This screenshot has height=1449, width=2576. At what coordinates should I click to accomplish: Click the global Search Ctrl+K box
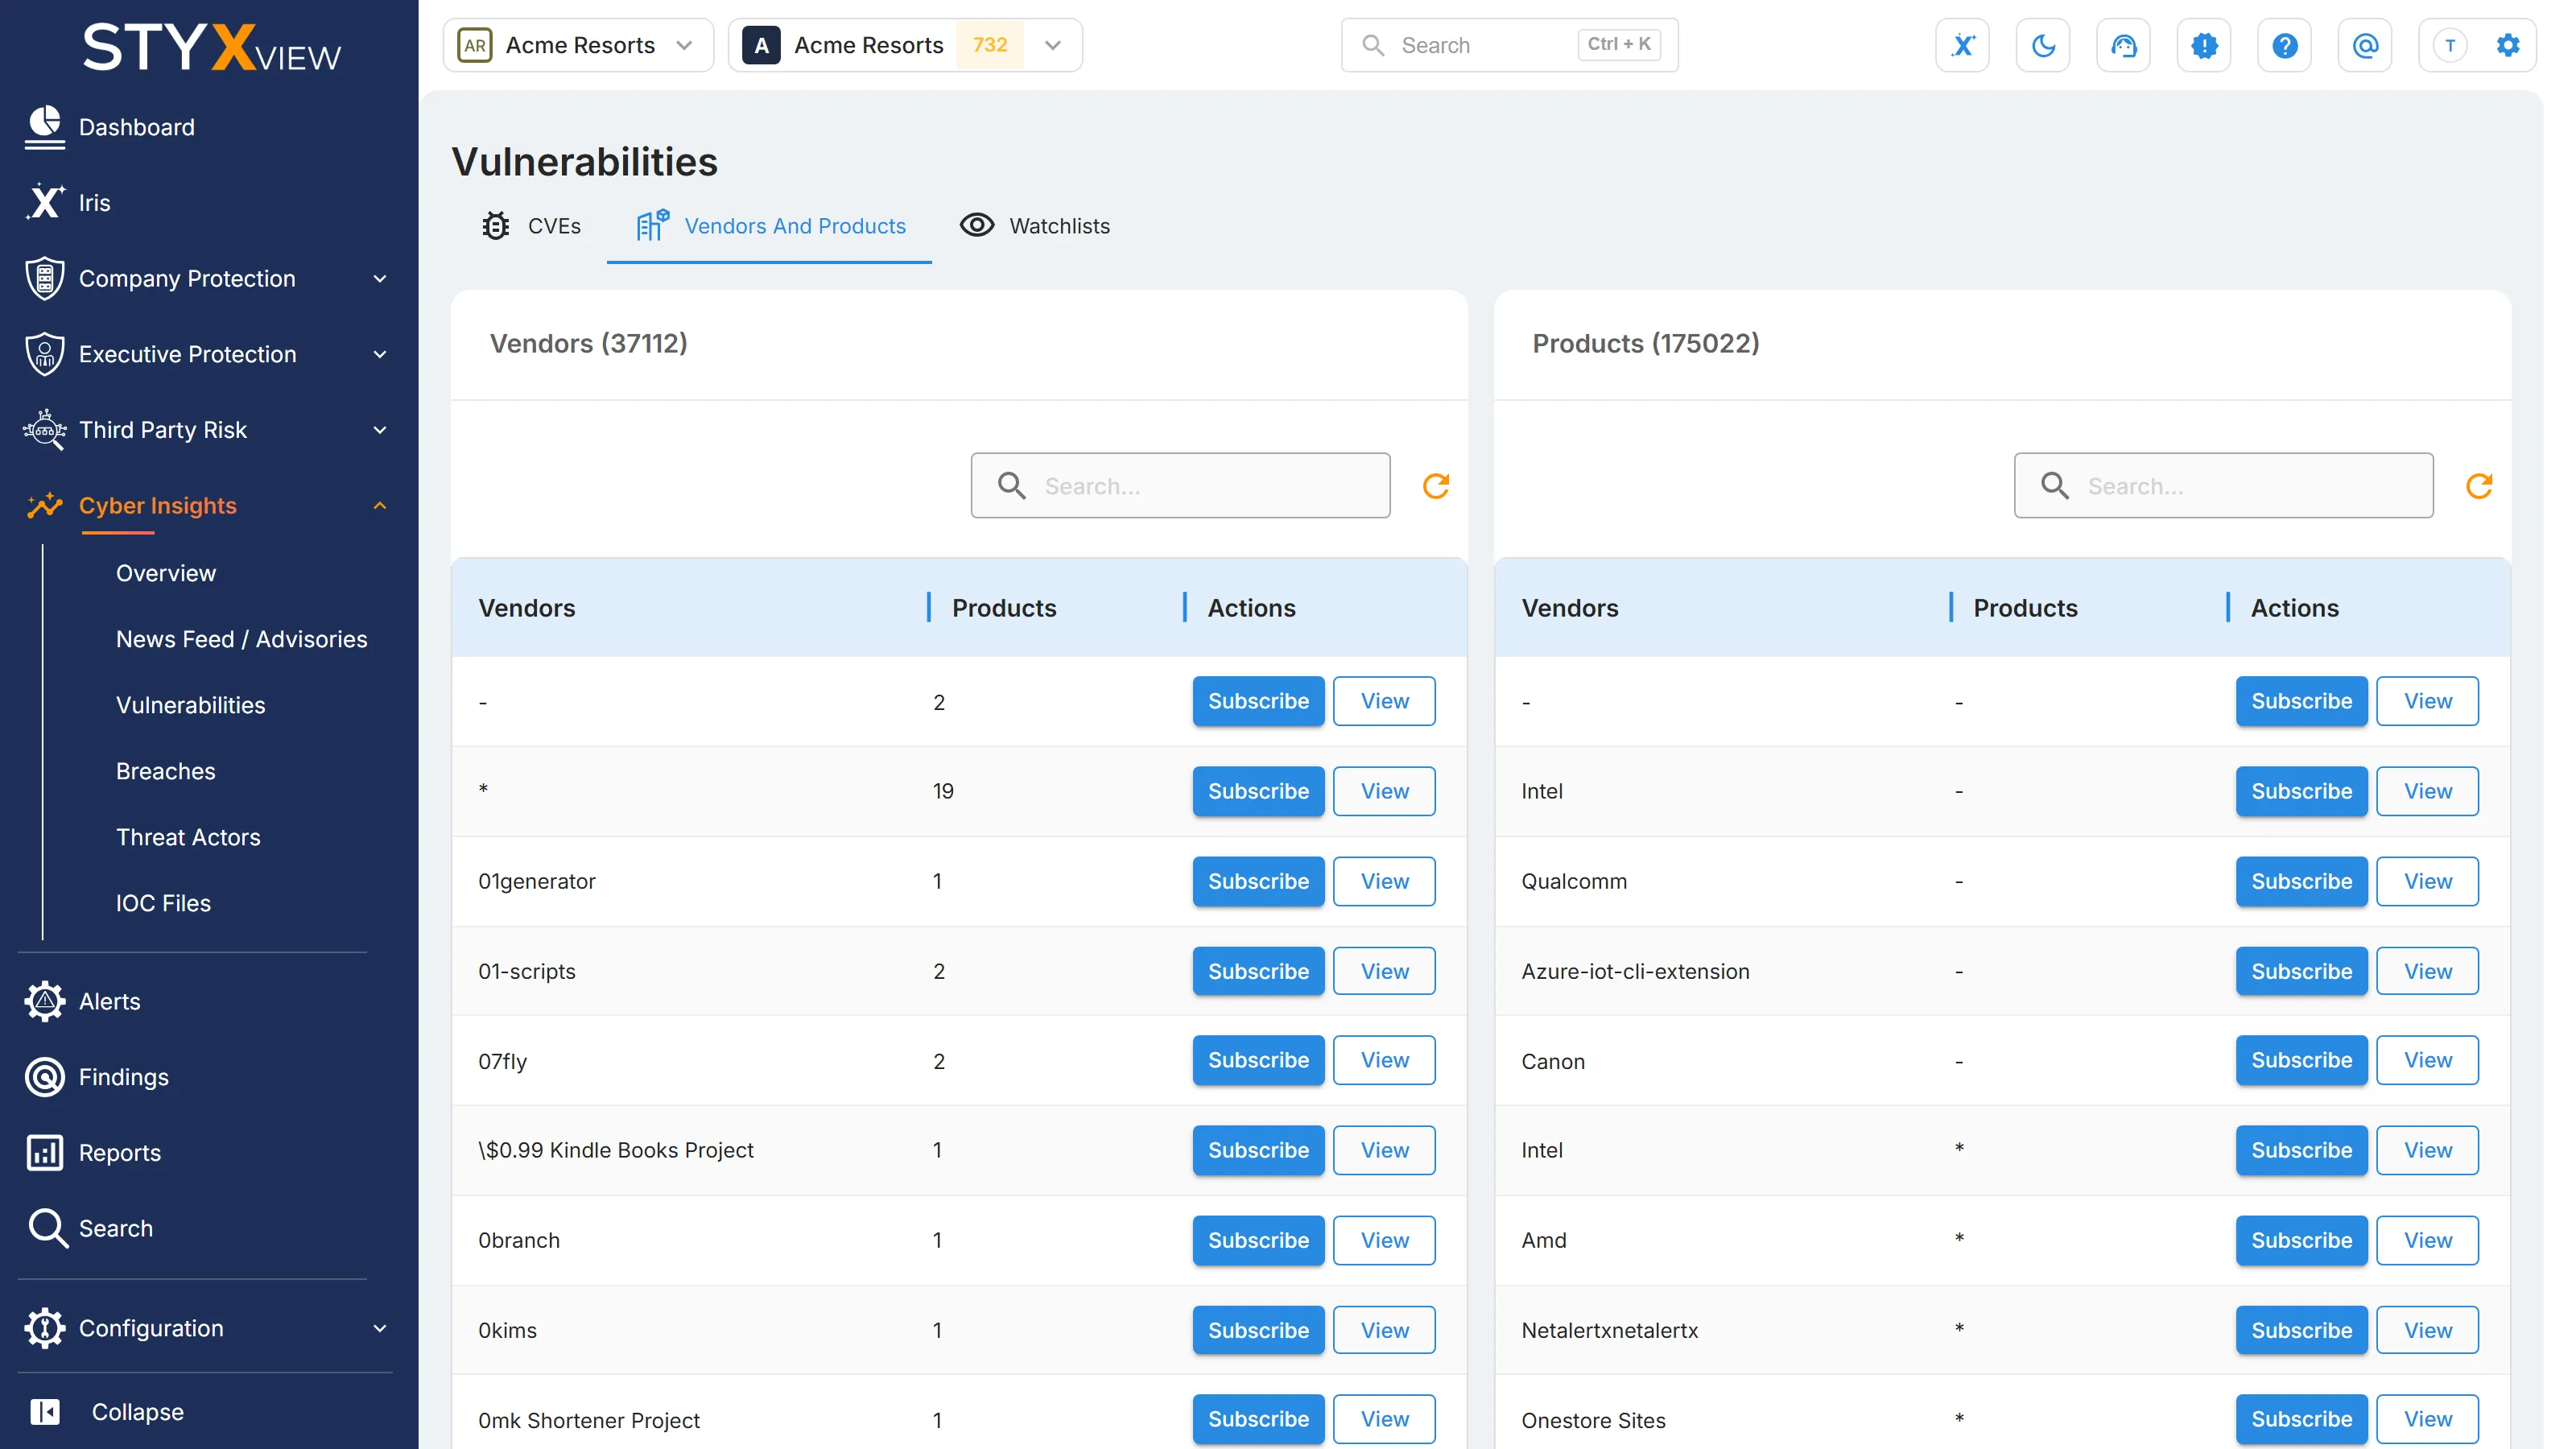click(1509, 45)
